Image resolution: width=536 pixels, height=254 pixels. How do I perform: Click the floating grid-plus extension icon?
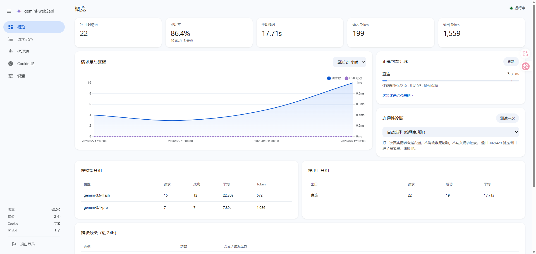[x=525, y=54]
